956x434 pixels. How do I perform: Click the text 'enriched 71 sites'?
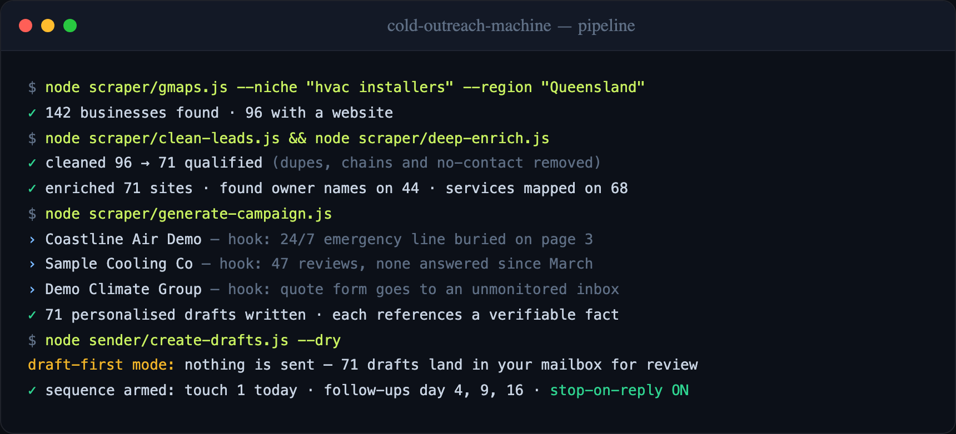(119, 188)
